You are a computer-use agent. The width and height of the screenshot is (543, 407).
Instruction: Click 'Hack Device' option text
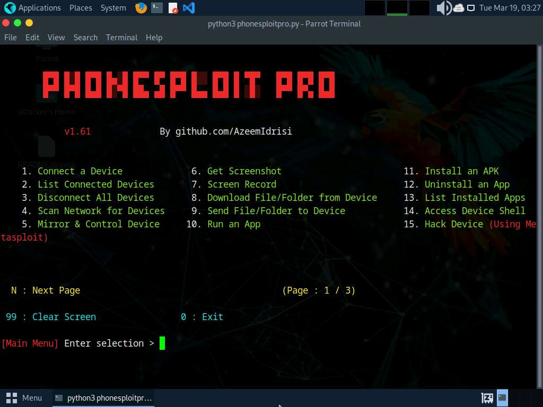pos(454,224)
